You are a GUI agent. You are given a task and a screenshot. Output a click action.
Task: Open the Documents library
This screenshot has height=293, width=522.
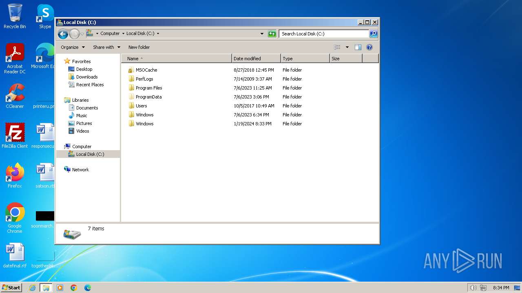click(x=87, y=108)
